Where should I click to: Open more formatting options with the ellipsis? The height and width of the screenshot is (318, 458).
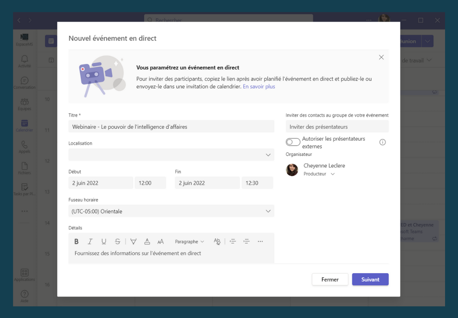tap(260, 241)
